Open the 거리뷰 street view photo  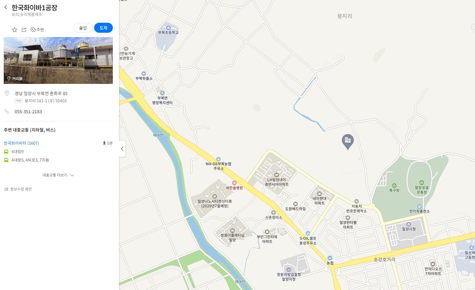[58, 60]
